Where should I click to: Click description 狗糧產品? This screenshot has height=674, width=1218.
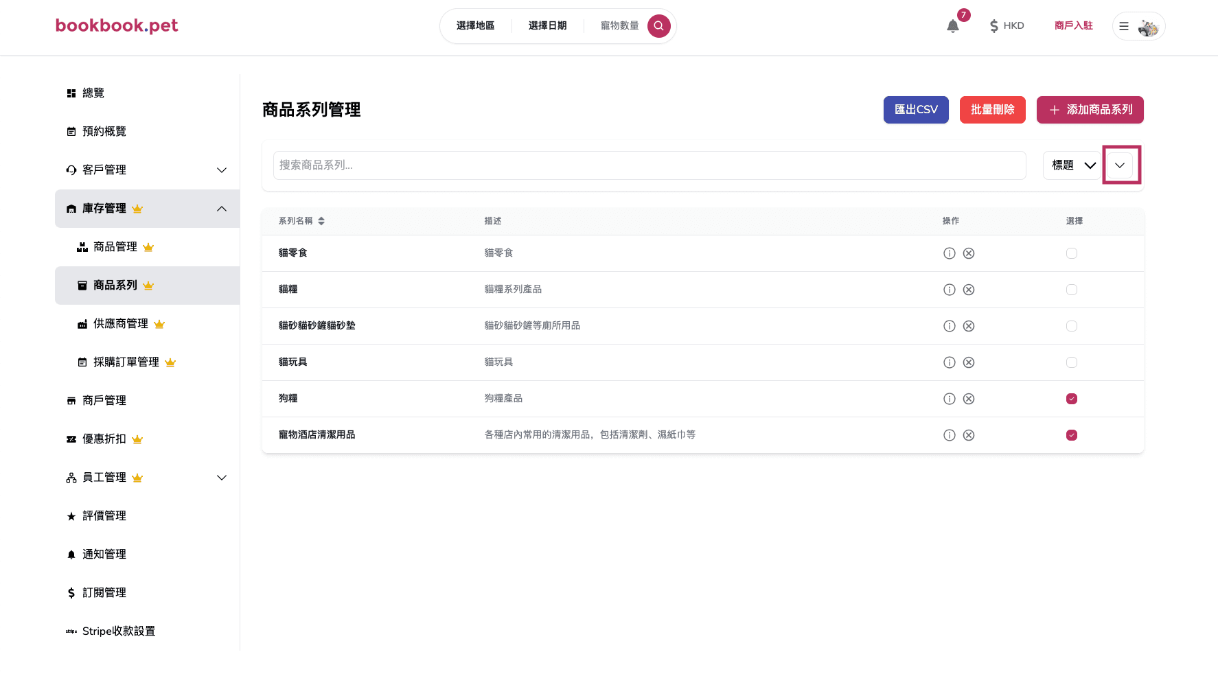(x=503, y=399)
